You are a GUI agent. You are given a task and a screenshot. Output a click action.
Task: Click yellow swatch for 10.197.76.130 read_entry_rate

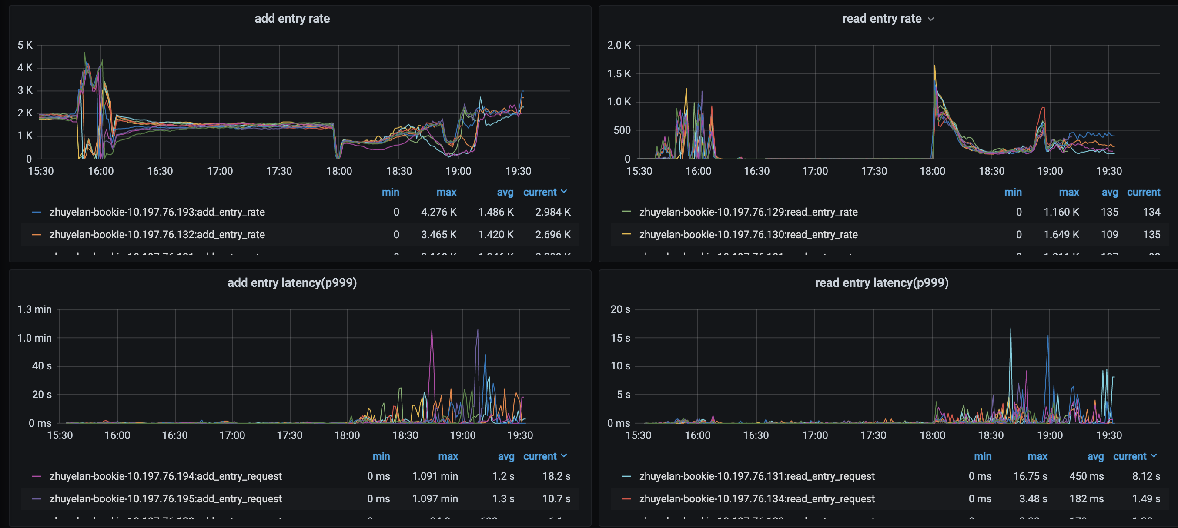click(626, 235)
